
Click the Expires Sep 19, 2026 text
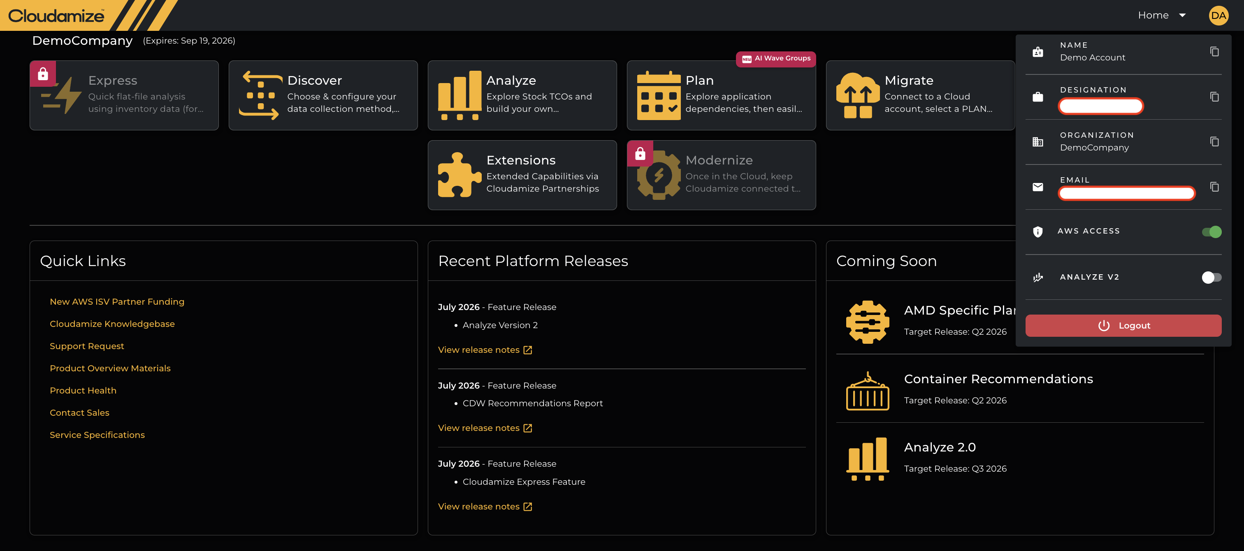(x=189, y=41)
